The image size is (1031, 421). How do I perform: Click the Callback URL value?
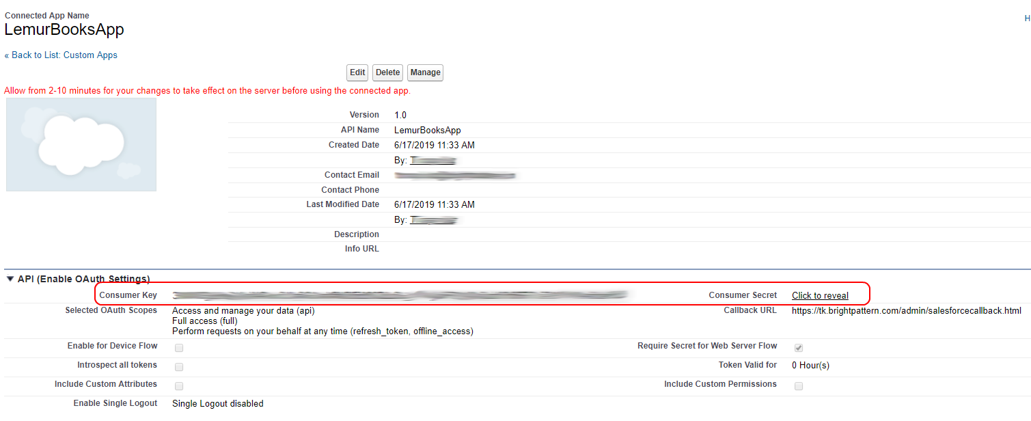click(x=907, y=310)
